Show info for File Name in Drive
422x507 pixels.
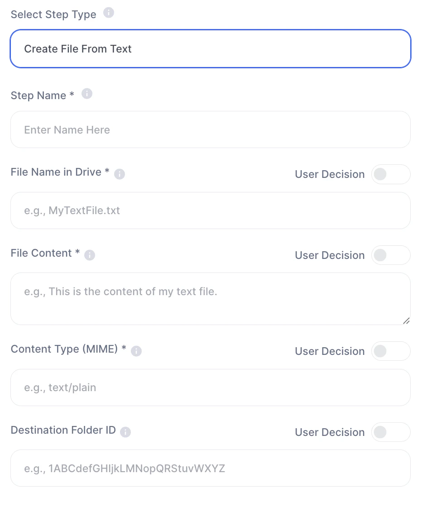tap(120, 174)
